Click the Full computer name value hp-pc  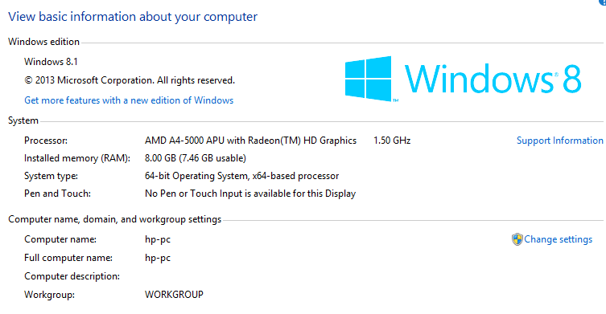point(158,258)
